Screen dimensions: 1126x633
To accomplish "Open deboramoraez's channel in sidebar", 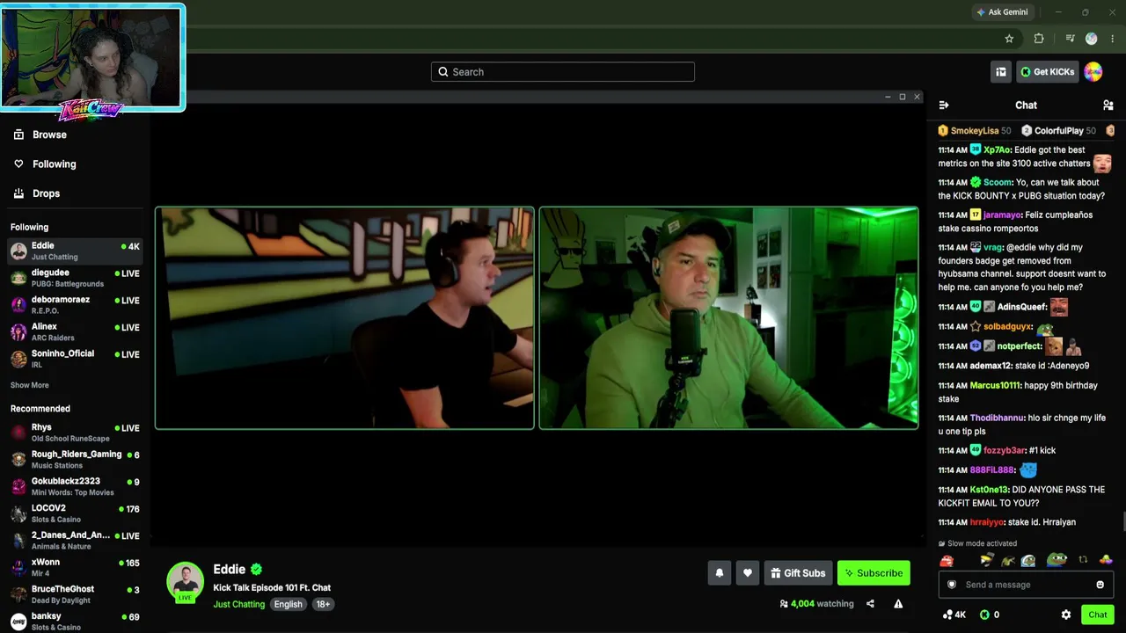I will (75, 305).
